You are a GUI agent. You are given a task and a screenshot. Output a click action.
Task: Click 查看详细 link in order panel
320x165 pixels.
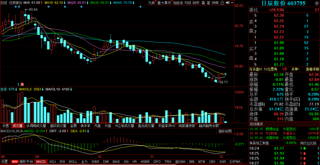(x=312, y=69)
